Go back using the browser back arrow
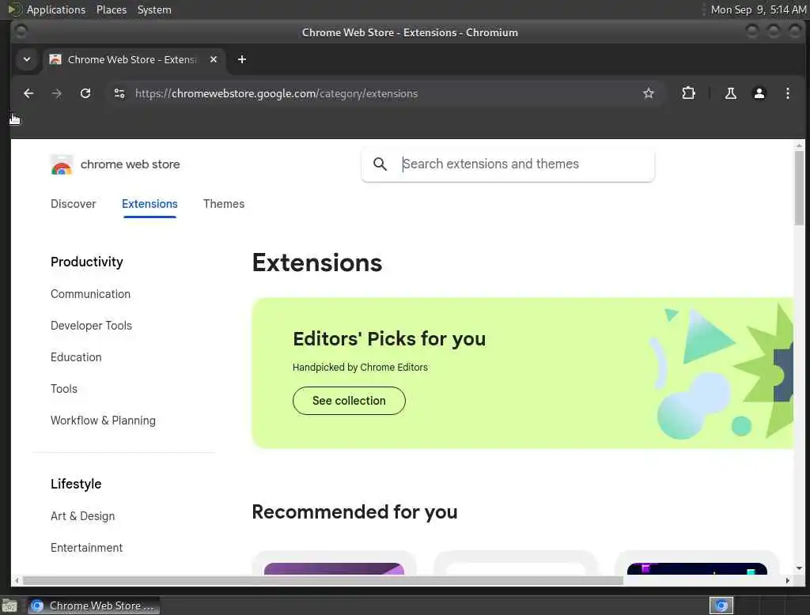This screenshot has width=810, height=615. click(x=28, y=93)
